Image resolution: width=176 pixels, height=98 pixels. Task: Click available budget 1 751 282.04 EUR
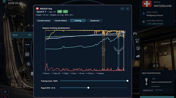(x=155, y=24)
